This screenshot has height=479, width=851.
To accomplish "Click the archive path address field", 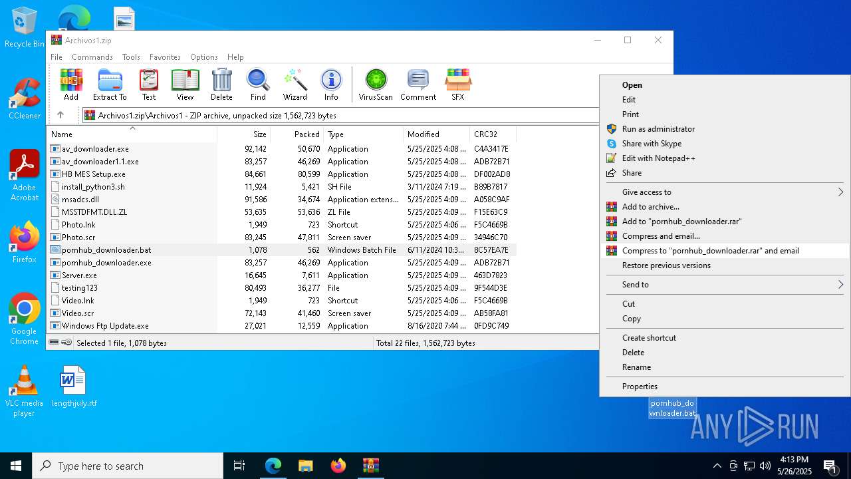I will tap(340, 115).
